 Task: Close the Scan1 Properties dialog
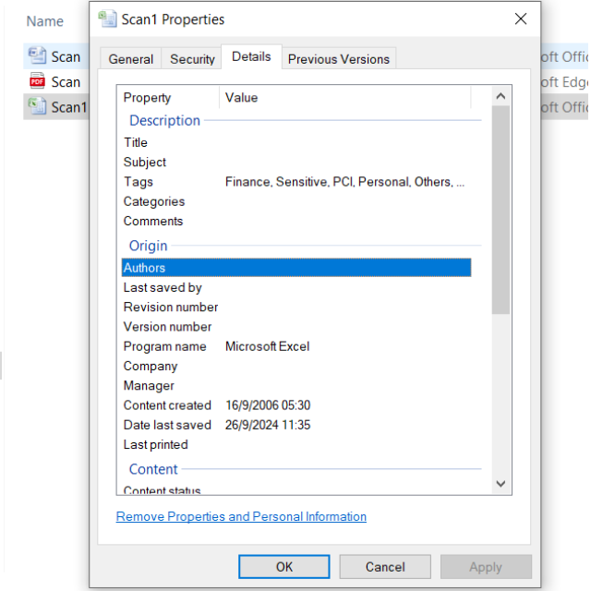point(521,18)
